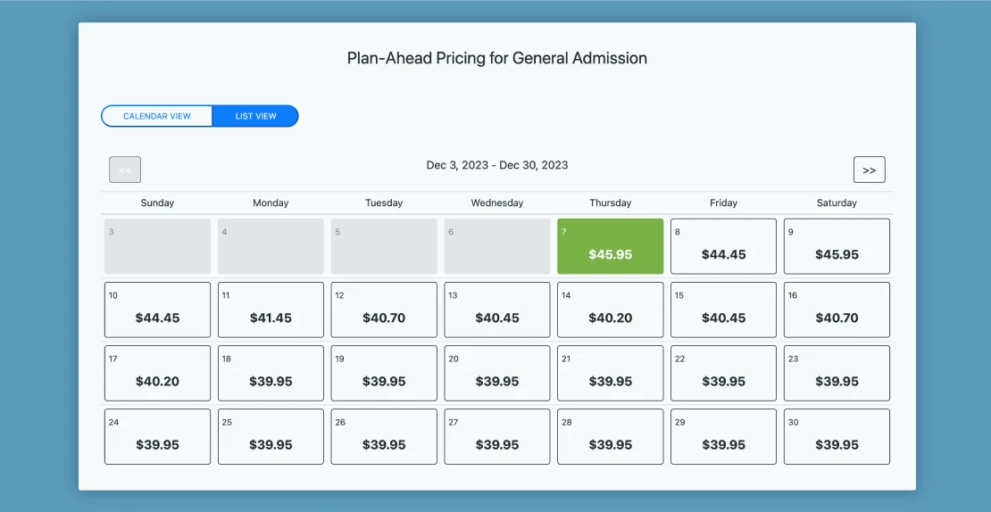The height and width of the screenshot is (512, 991).
Task: Pick December 10 at $44.45
Action: coord(157,310)
